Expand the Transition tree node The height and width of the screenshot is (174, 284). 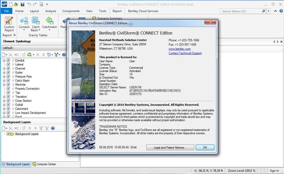point(4,97)
